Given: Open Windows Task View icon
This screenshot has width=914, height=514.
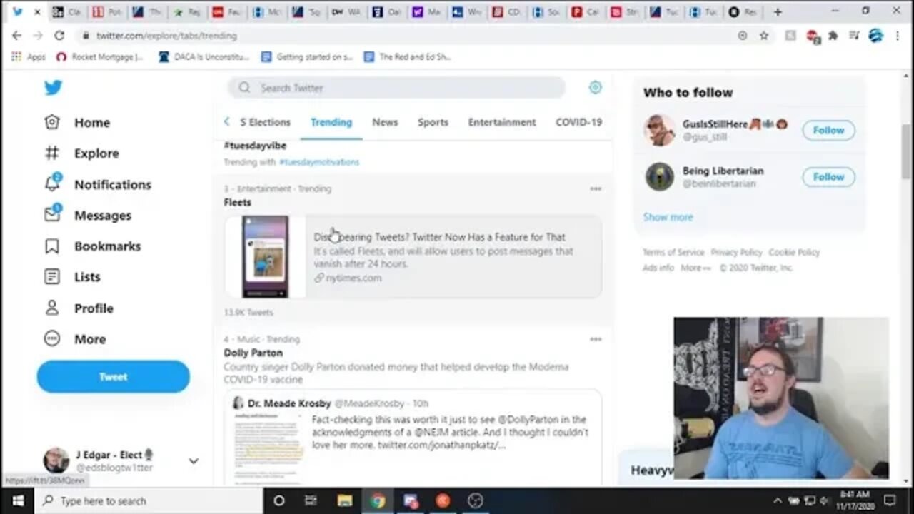Looking at the screenshot, I should coord(311,501).
